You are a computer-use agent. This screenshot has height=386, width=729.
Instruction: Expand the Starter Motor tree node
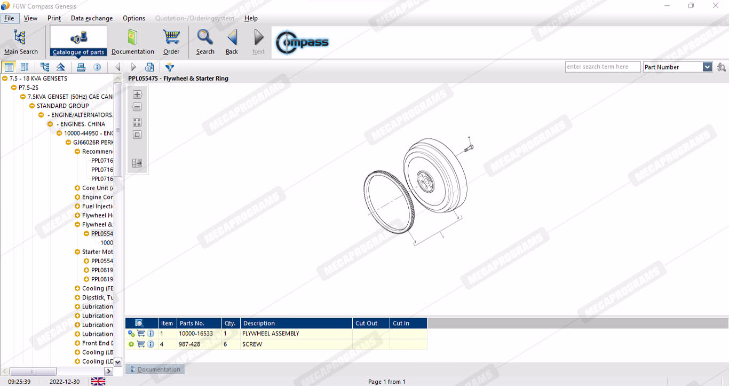pos(77,252)
